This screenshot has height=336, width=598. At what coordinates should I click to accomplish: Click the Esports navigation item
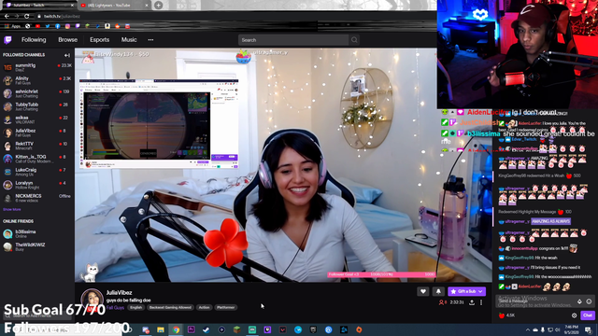coord(100,39)
